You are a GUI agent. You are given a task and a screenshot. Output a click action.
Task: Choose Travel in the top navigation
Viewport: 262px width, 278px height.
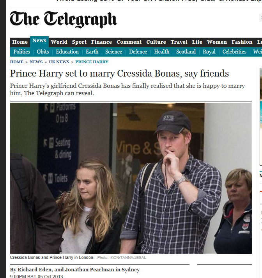[179, 42]
